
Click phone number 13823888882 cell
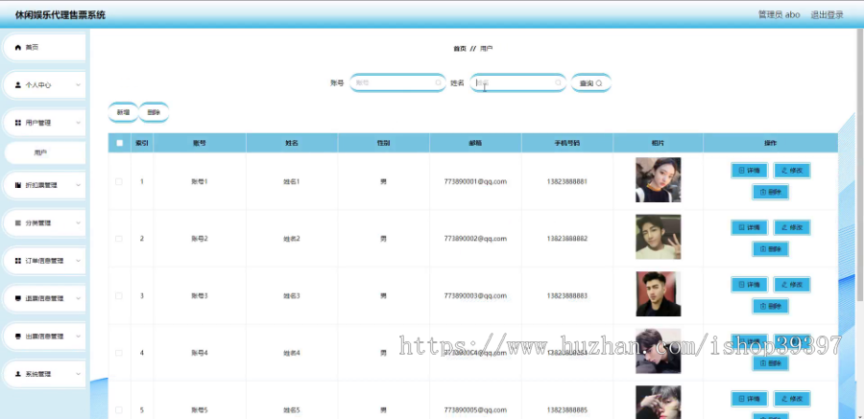click(x=567, y=239)
